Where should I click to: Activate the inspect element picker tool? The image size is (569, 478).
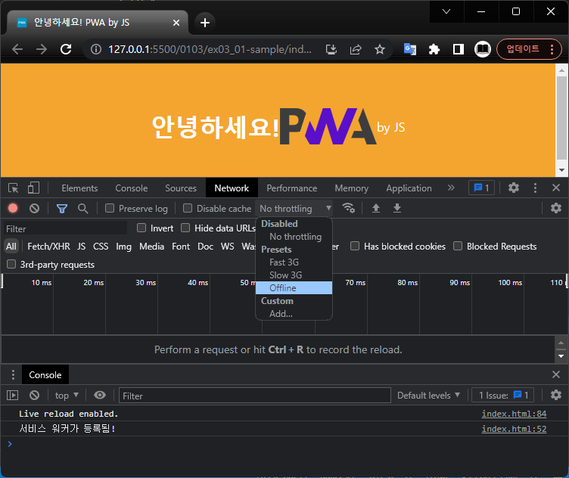(14, 188)
